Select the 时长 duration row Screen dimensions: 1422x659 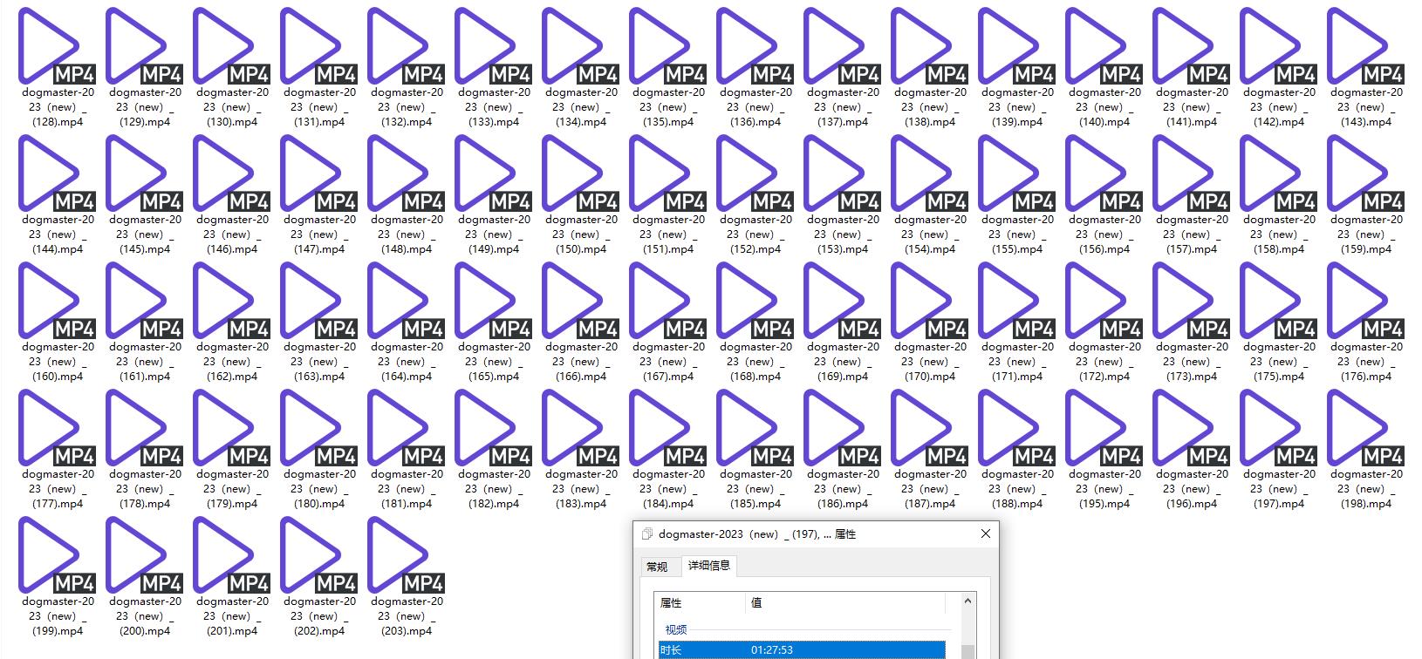pos(801,649)
